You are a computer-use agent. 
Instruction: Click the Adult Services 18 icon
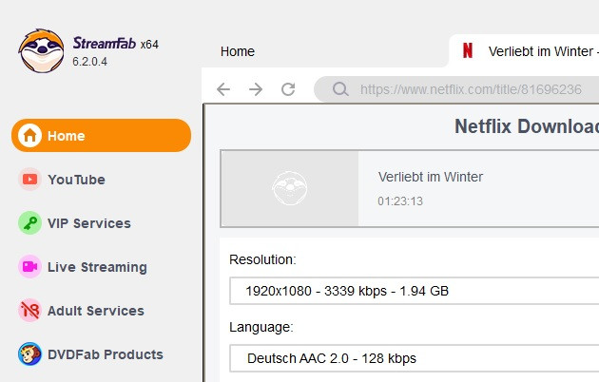pyautogui.click(x=30, y=311)
